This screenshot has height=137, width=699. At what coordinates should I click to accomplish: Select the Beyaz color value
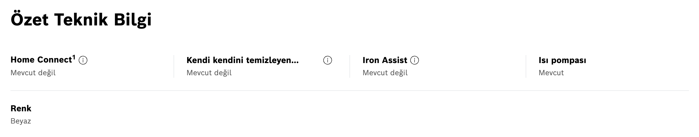[x=21, y=121]
